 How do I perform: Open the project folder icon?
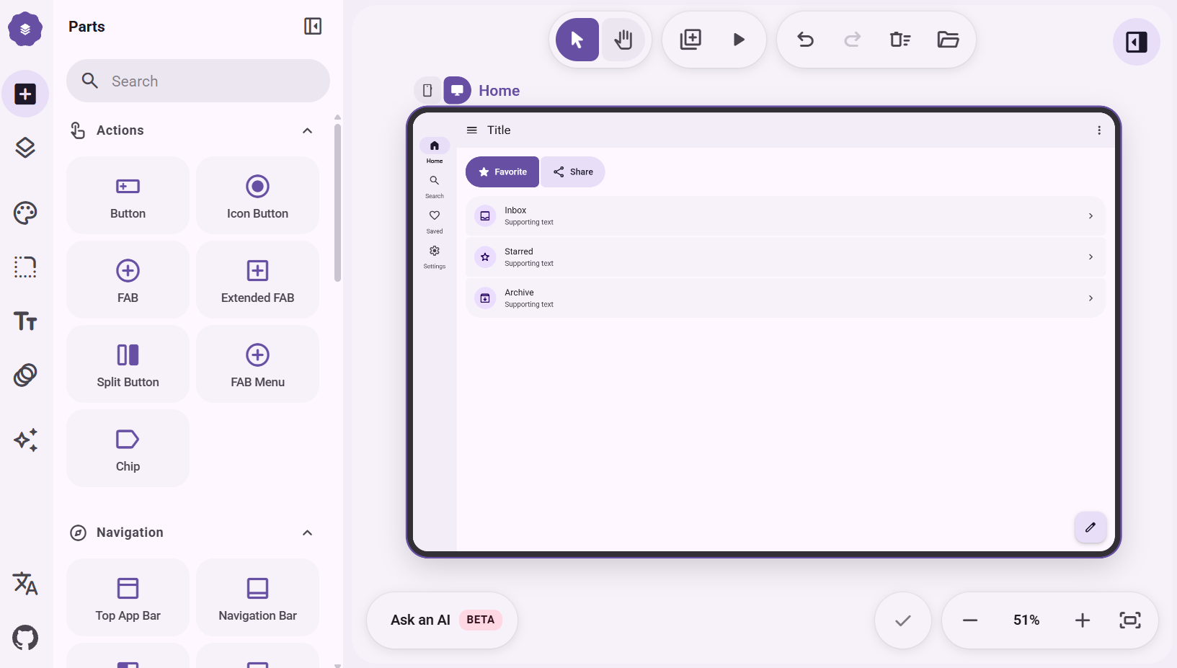point(948,40)
